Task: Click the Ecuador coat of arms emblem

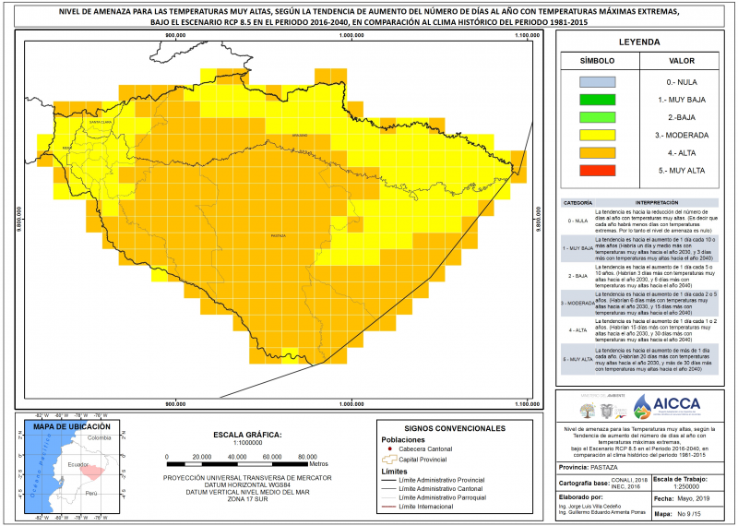Action: tap(607, 411)
